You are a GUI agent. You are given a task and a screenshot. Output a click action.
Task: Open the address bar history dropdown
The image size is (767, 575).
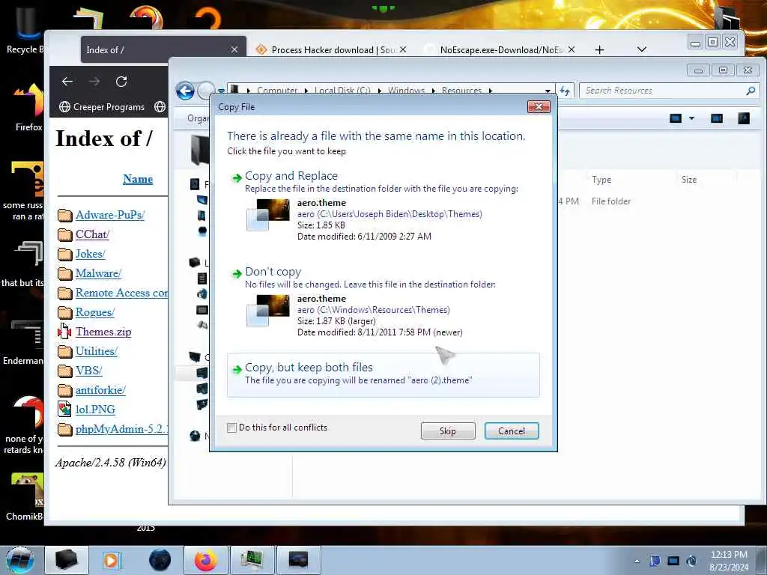click(x=548, y=91)
